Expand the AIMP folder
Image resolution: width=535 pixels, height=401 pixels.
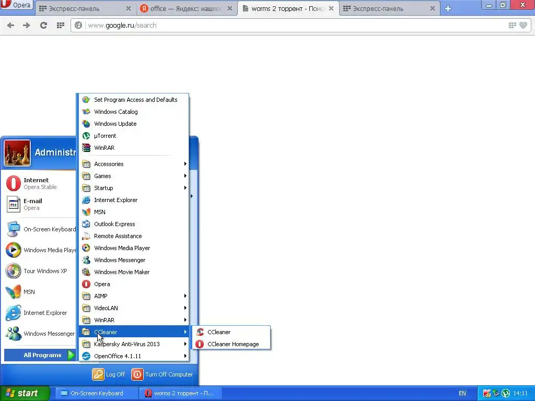pos(134,296)
